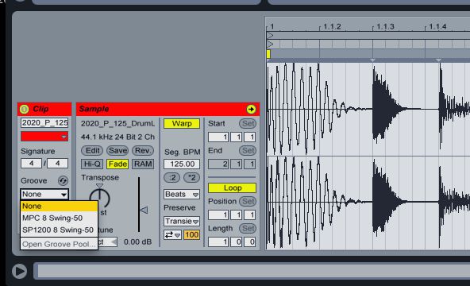Click the play button at bottom left
The width and height of the screenshot is (470, 286).
click(x=20, y=271)
